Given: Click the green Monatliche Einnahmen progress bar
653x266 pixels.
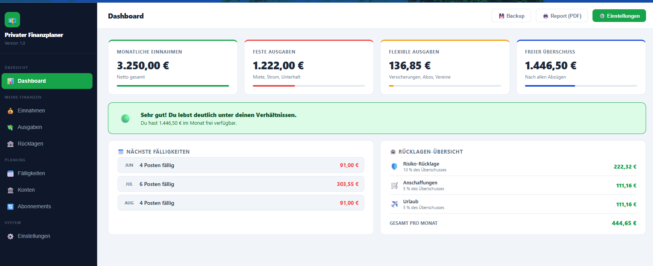Looking at the screenshot, I should click(x=173, y=86).
